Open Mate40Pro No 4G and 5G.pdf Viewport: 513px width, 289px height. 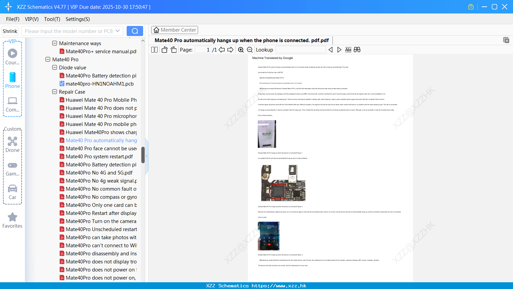pos(96,172)
